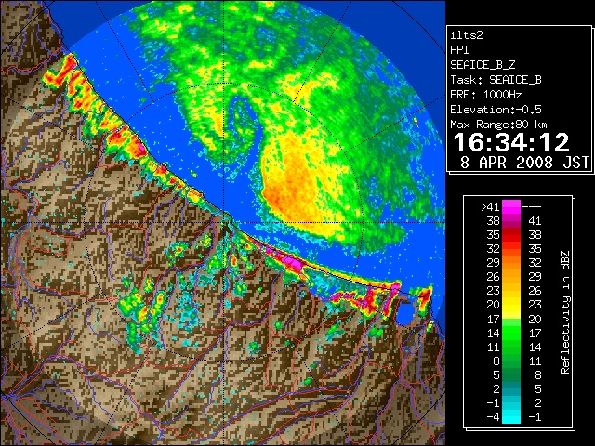Click the "Reflectivity in dBZ" axis label
The width and height of the screenshot is (595, 446).
click(564, 312)
